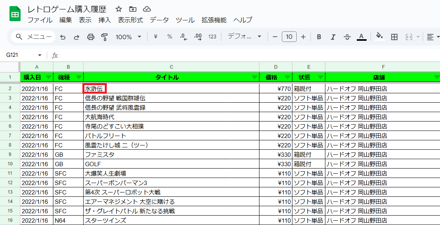The width and height of the screenshot is (440, 225).
Task: Select the cell 寺尾のどすこい大相撲
Action: point(171,126)
